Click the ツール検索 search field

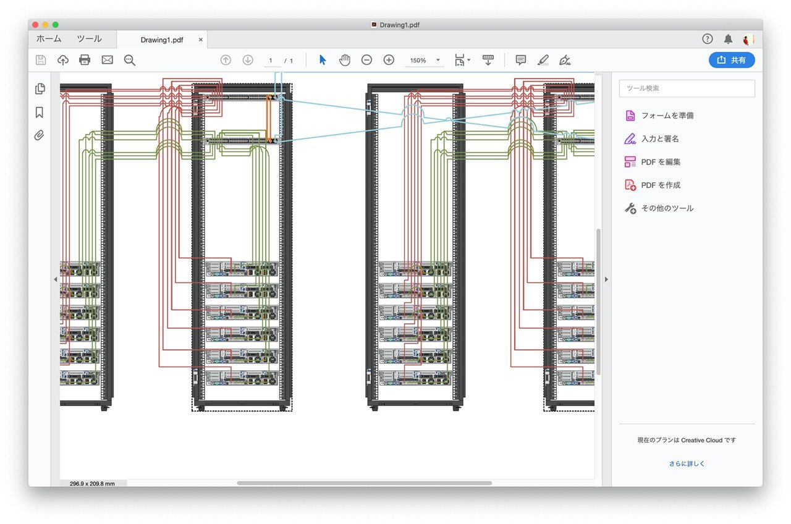[x=687, y=88]
